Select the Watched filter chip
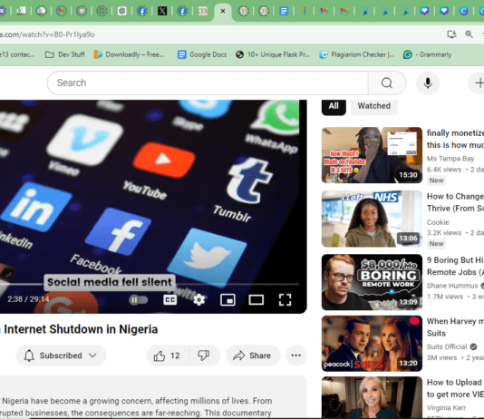 (374, 106)
